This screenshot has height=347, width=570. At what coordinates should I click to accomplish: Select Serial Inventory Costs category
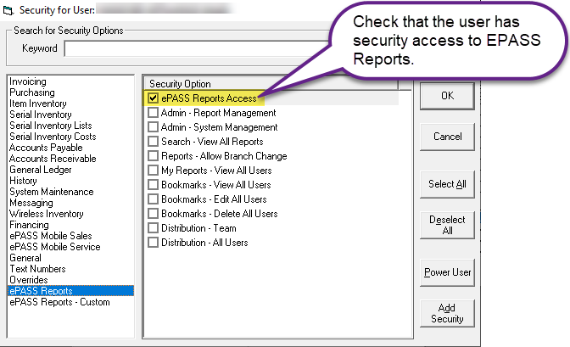tap(53, 137)
